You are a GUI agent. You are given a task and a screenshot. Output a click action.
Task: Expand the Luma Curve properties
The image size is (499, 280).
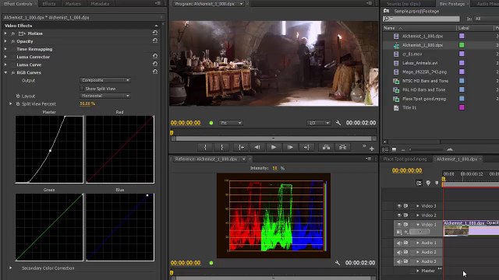click(x=5, y=65)
